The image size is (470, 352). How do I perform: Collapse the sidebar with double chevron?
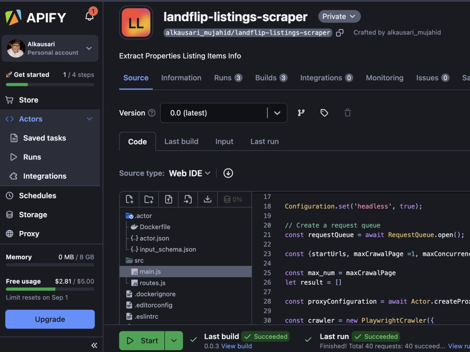pyautogui.click(x=94, y=345)
